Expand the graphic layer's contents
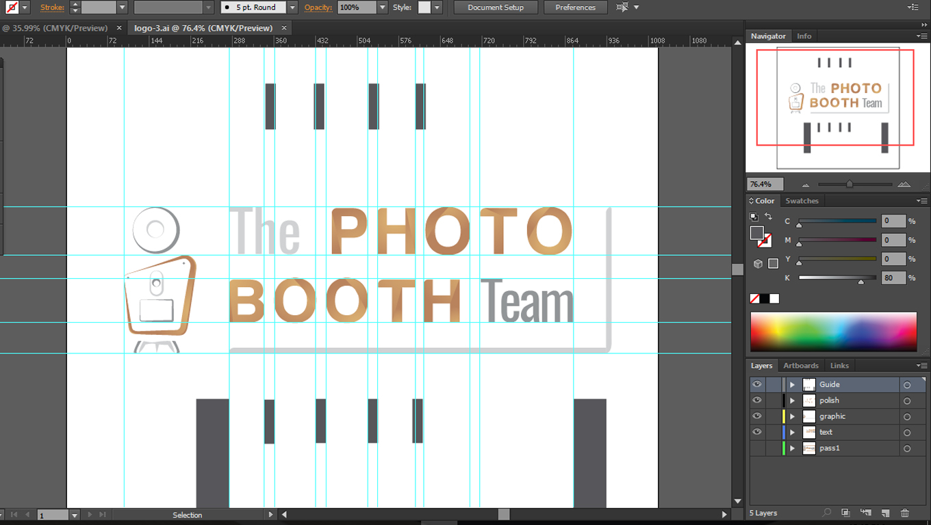Screen dimensions: 931x525 (x=792, y=416)
